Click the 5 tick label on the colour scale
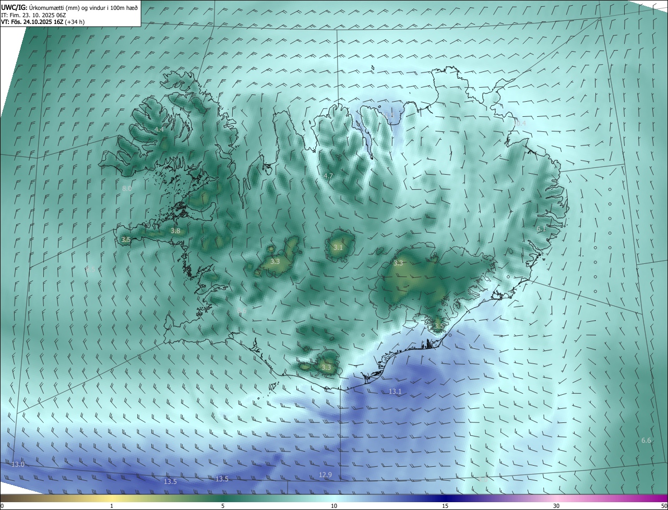Screen dimensions: 668x510 (x=223, y=506)
